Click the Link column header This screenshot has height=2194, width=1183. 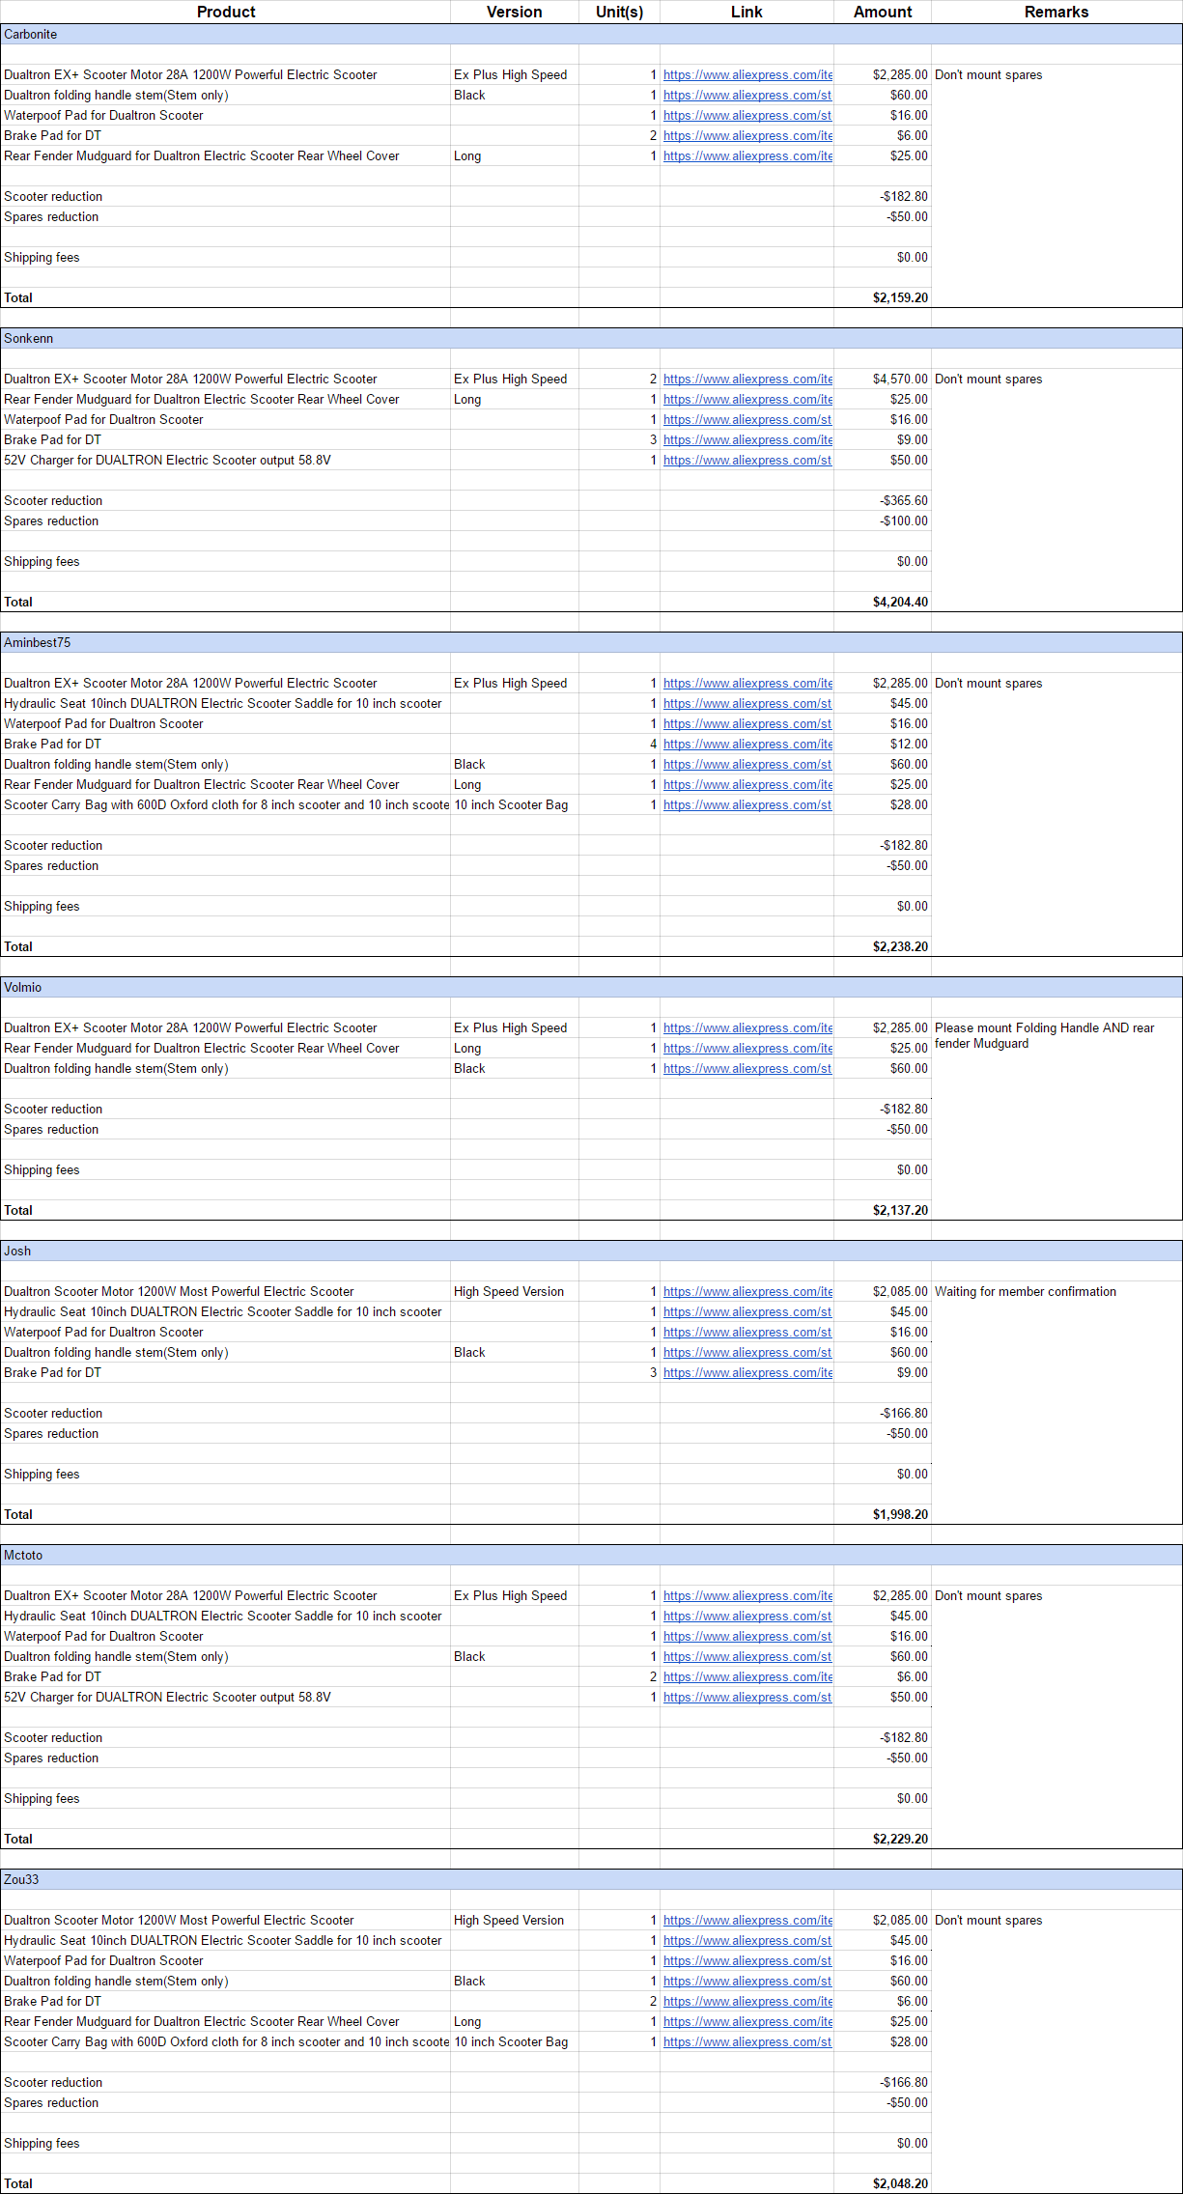tap(746, 12)
